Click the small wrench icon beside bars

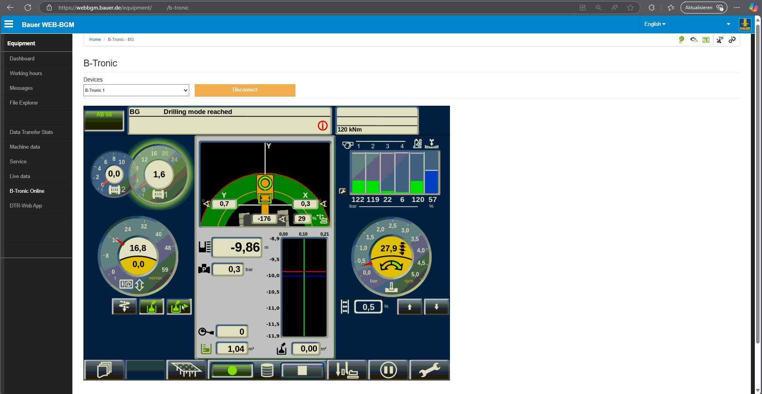coord(343,191)
